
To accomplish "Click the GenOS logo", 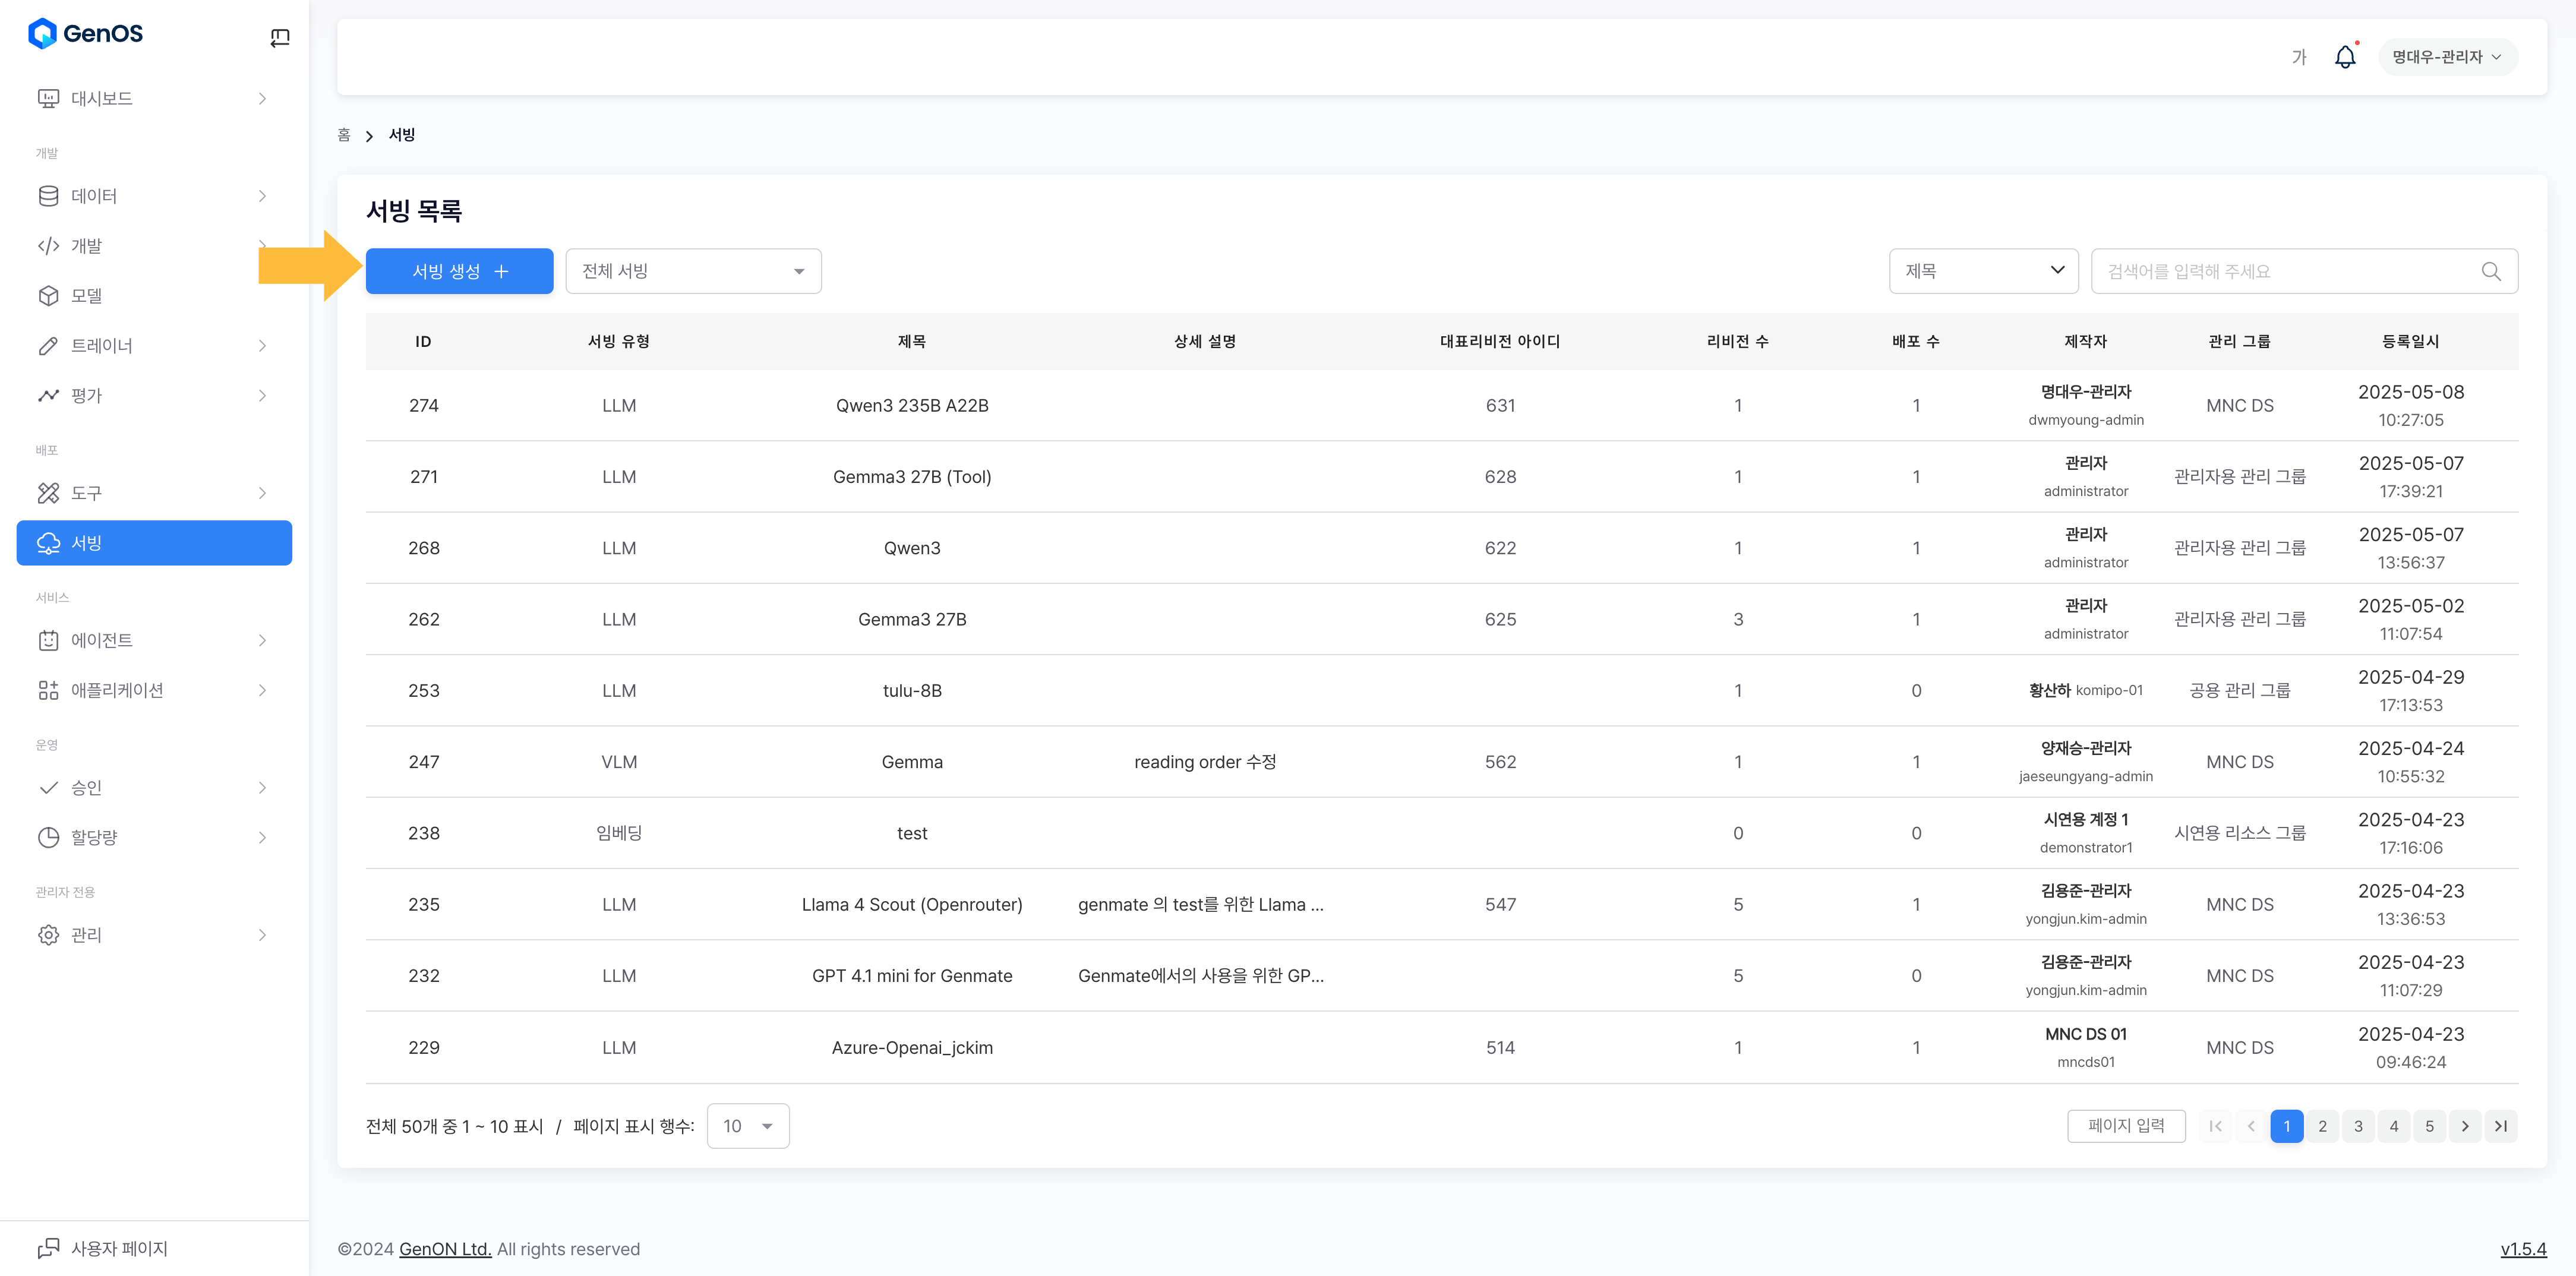I will coord(86,33).
